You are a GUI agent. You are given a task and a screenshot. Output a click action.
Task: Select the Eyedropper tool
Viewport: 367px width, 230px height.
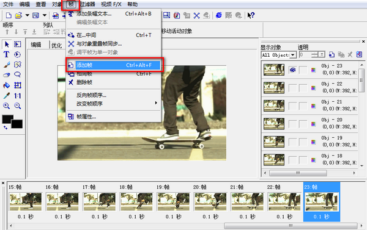coord(7,96)
